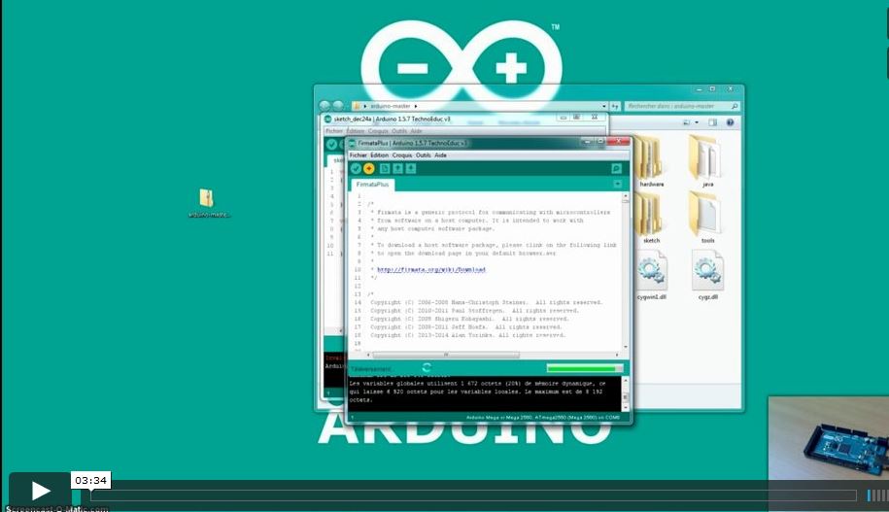
Task: Open Outils menu in FirmataPlus window
Action: [424, 154]
